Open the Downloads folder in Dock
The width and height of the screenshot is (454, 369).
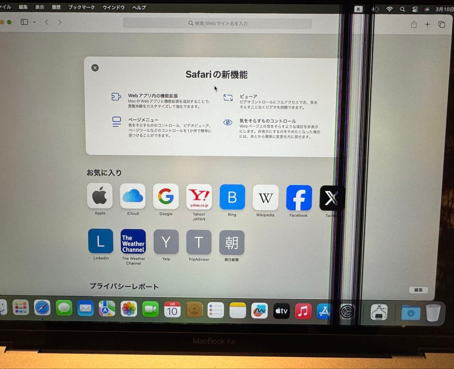point(411,313)
